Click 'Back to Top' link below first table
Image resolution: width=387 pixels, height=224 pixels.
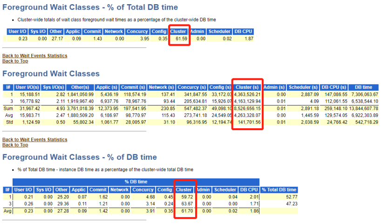point(15,61)
